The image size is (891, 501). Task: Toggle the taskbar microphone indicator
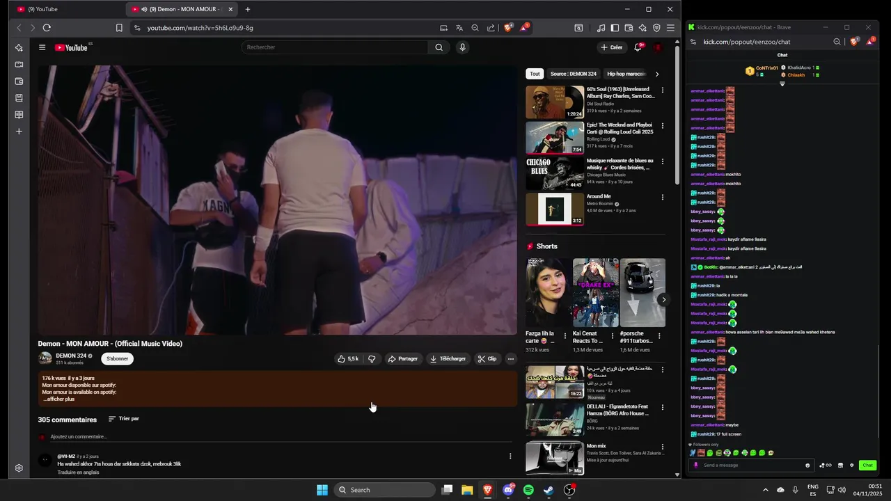point(796,490)
